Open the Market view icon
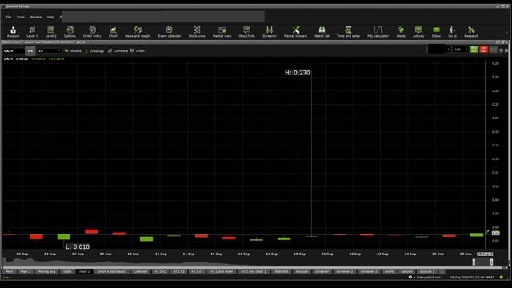Screen dimensions: 512x288 (x=222, y=32)
